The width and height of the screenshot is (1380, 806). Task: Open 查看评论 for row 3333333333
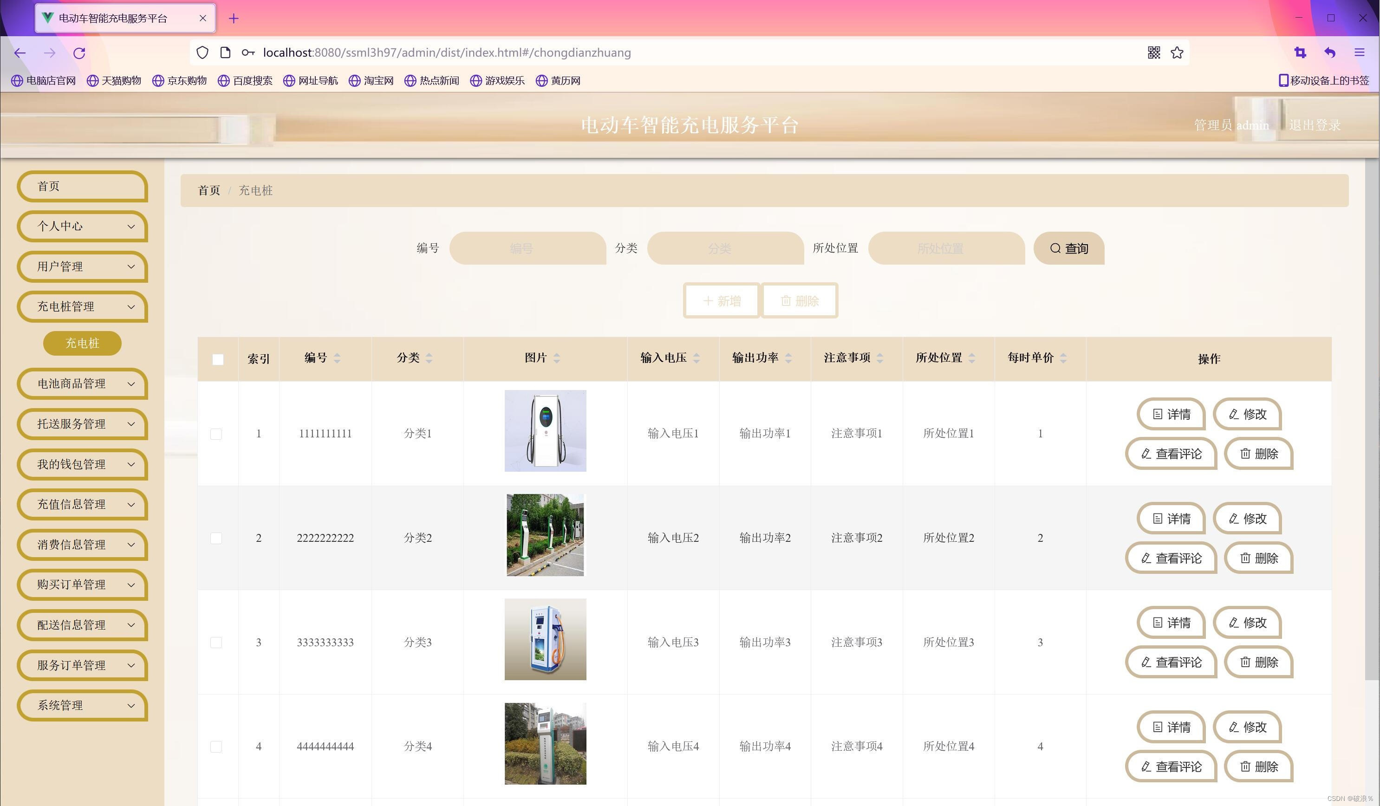click(x=1171, y=663)
